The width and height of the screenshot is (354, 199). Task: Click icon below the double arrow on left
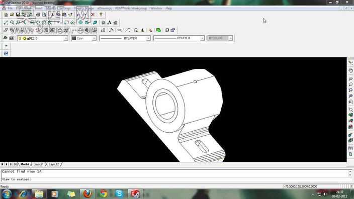[6, 53]
